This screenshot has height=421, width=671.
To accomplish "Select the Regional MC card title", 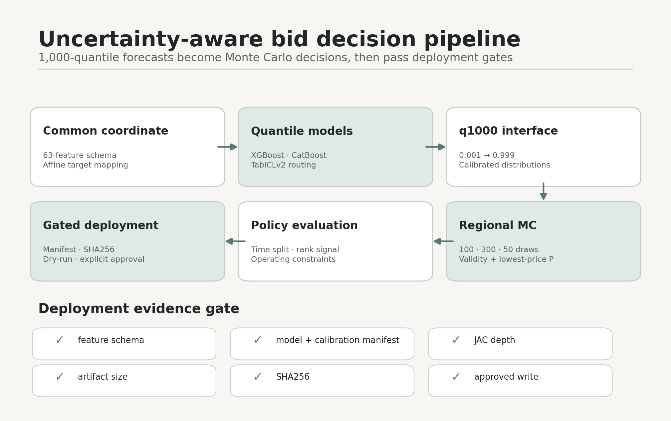I will coord(498,225).
